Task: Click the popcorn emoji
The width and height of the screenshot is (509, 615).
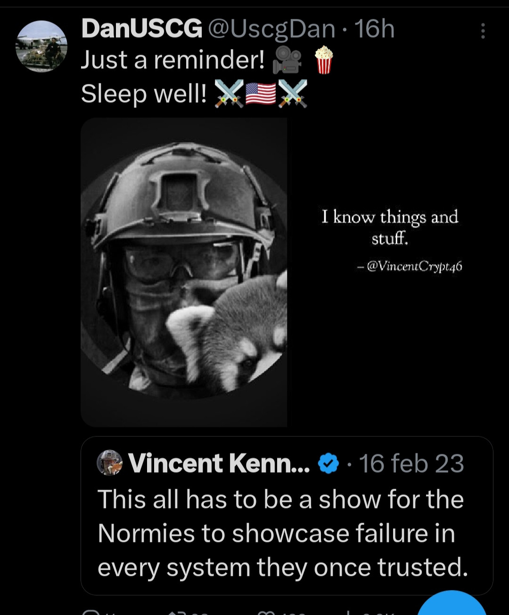Action: tap(324, 60)
